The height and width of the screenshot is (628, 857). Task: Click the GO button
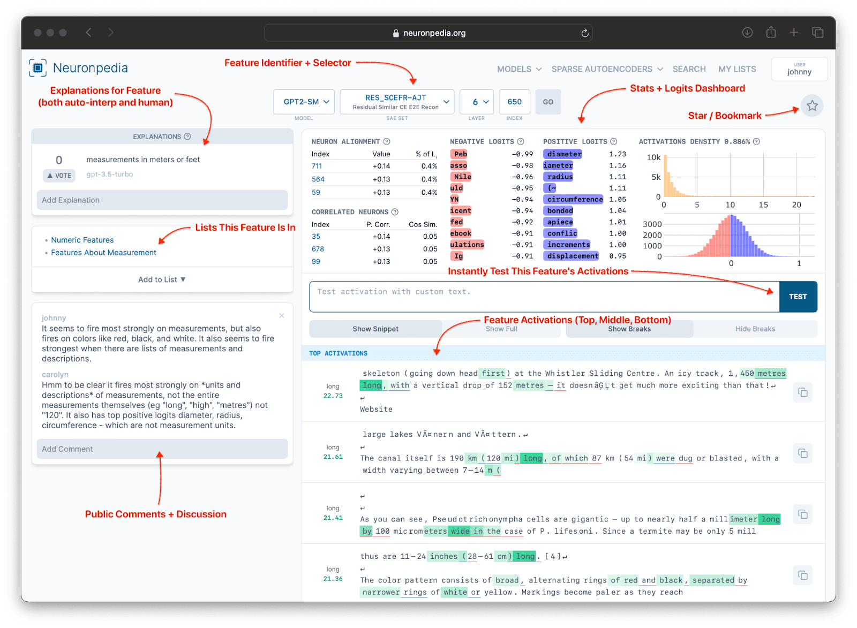pos(548,102)
